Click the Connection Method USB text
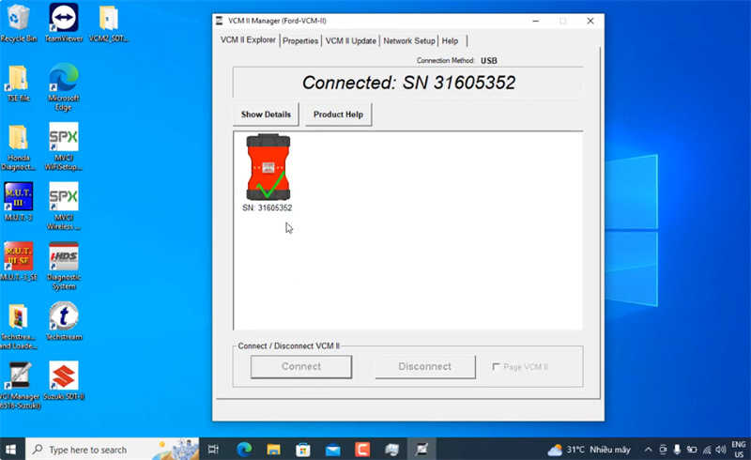The width and height of the screenshot is (751, 460). [457, 60]
